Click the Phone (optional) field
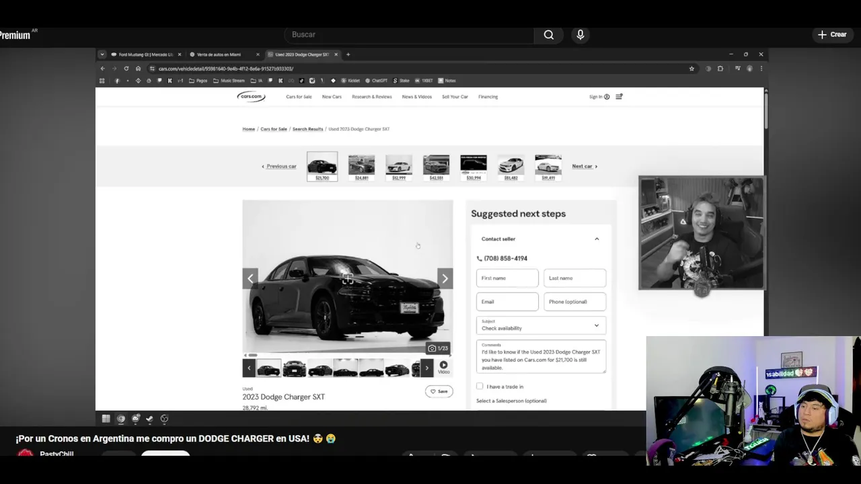Screen dimensions: 861x484 574,302
